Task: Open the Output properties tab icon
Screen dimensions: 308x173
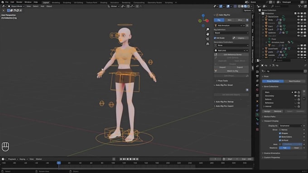Action: click(257, 76)
